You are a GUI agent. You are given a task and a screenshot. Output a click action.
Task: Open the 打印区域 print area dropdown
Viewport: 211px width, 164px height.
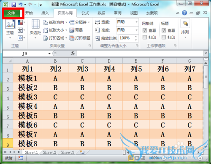(55, 38)
